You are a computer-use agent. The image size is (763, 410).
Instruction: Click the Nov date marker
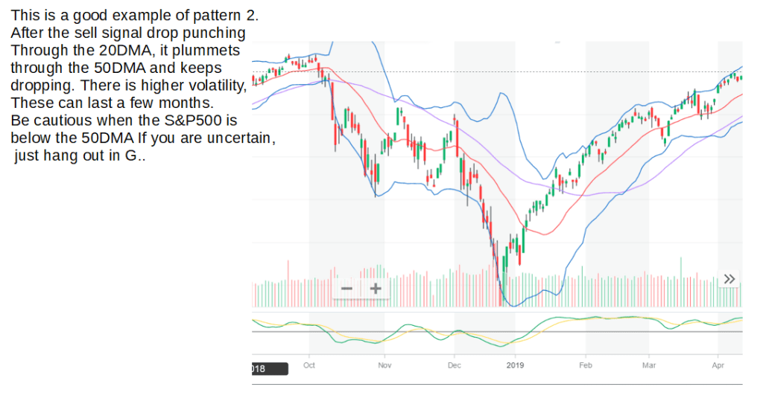coord(384,365)
